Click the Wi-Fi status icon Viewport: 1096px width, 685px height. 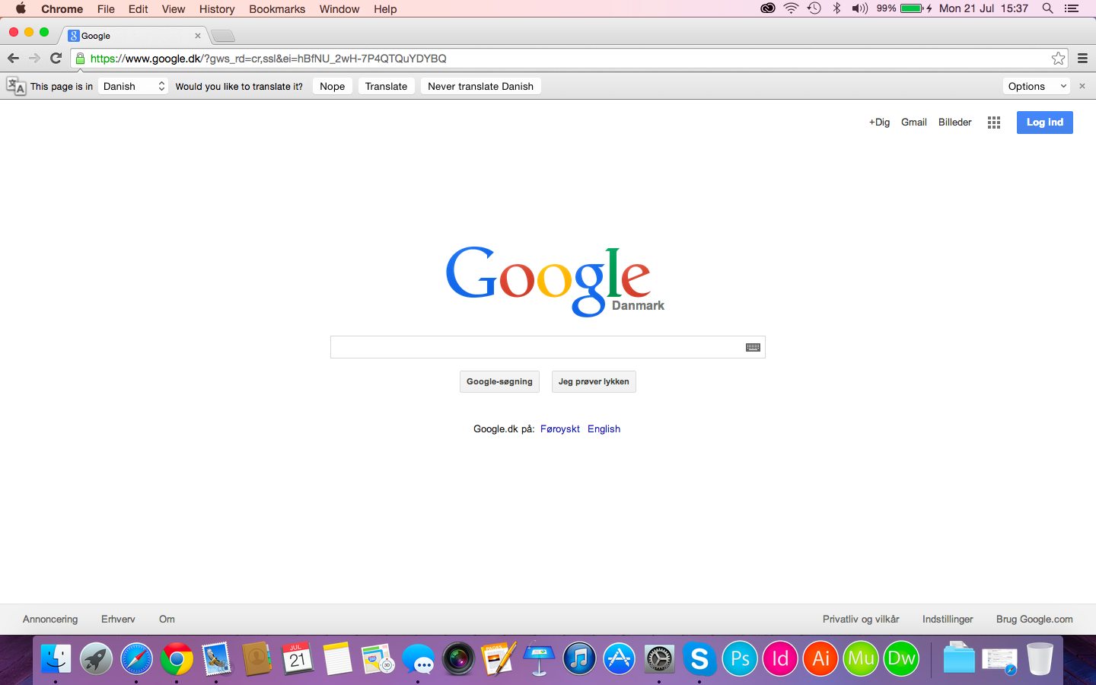tap(791, 8)
